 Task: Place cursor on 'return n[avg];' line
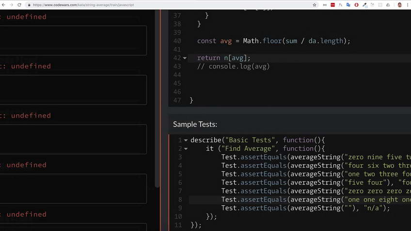click(224, 58)
